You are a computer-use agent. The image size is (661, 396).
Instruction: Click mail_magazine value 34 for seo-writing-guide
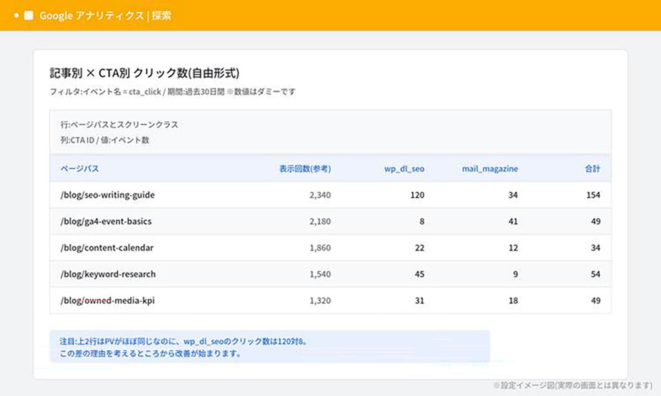pyautogui.click(x=513, y=195)
